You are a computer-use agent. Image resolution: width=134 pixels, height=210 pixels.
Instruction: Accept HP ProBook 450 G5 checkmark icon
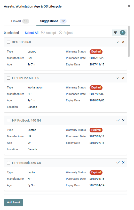click(x=118, y=163)
